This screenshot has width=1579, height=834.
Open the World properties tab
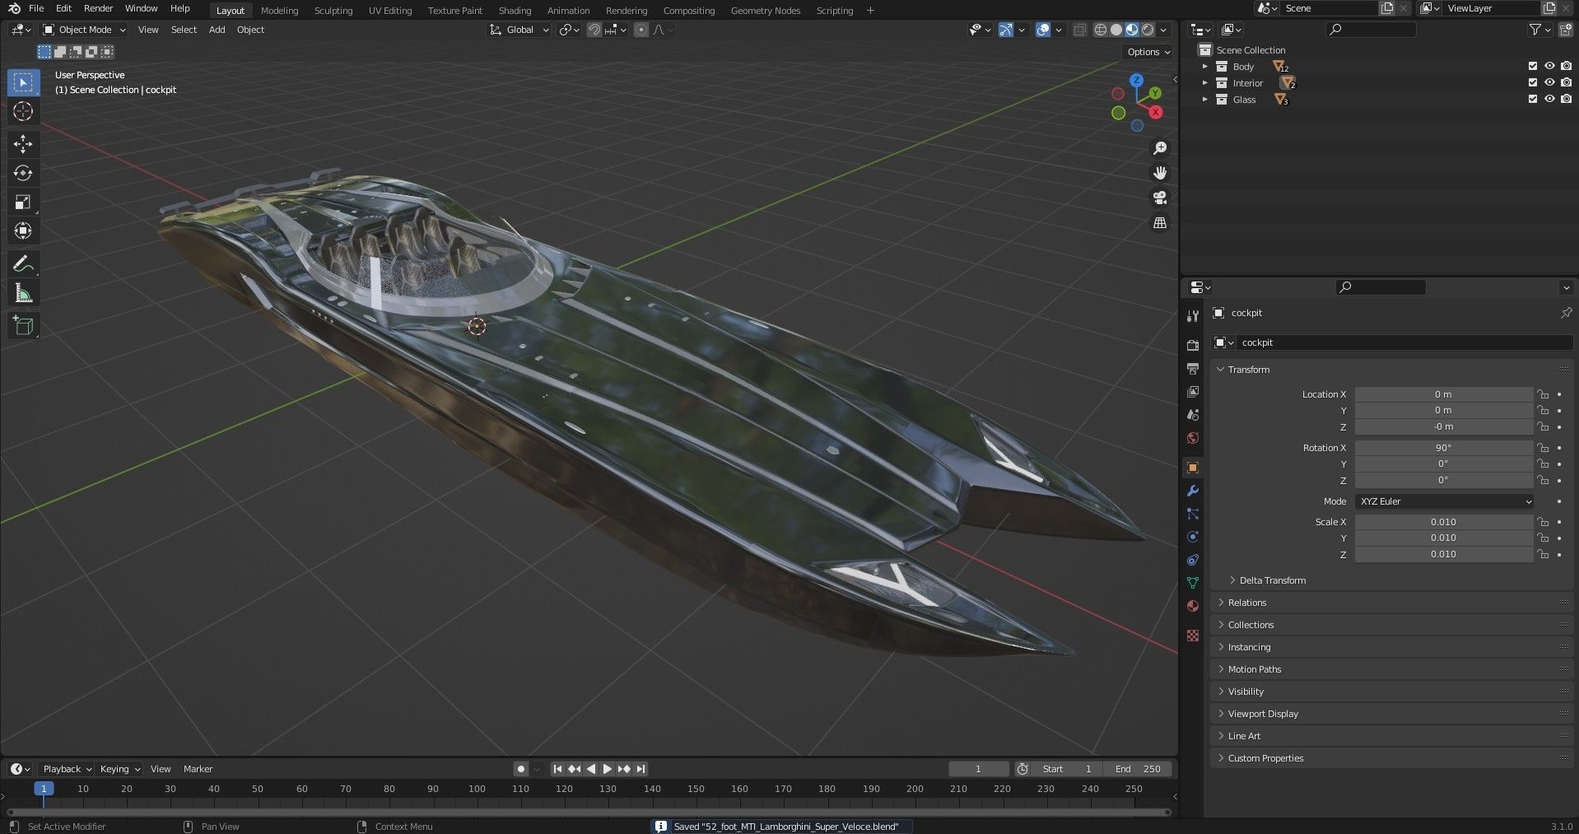coord(1193,437)
